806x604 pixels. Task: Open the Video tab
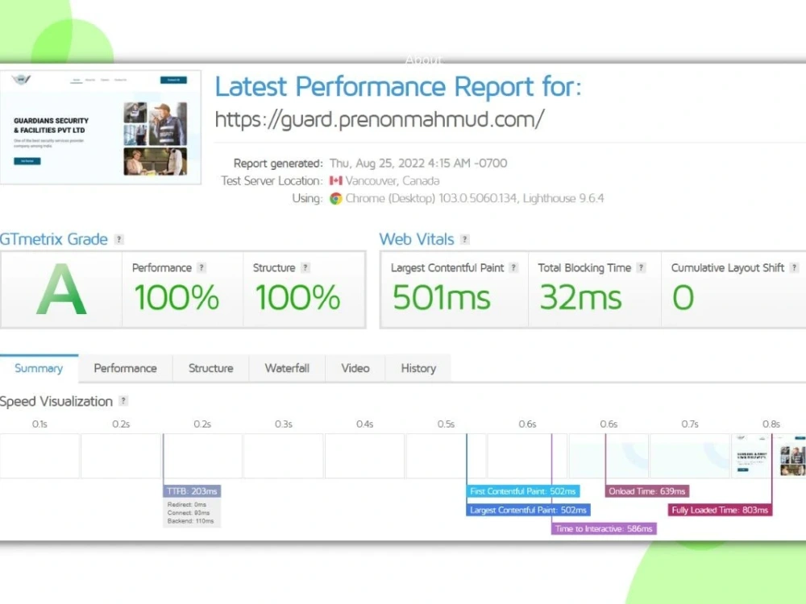click(x=355, y=368)
